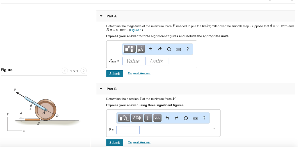Open the units symbols (µÅ) tool
298x147 pixels.
(141, 49)
